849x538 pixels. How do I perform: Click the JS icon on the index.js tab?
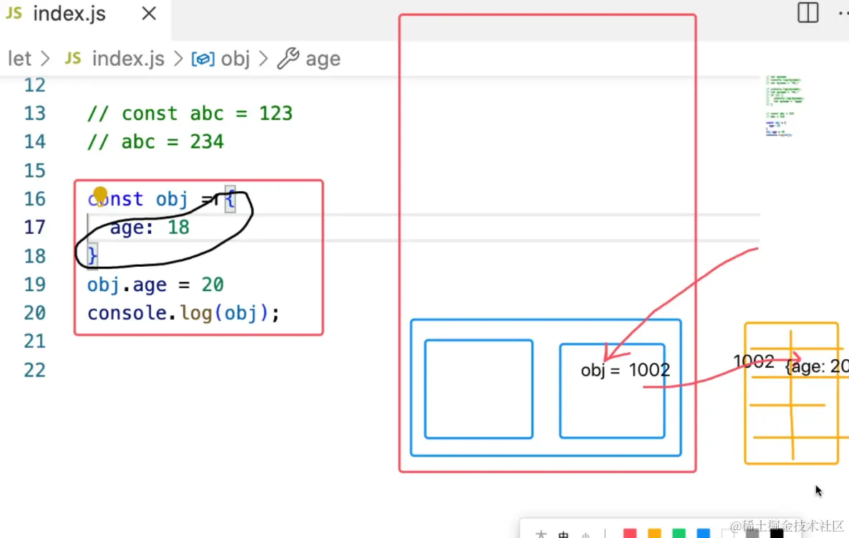(x=14, y=13)
